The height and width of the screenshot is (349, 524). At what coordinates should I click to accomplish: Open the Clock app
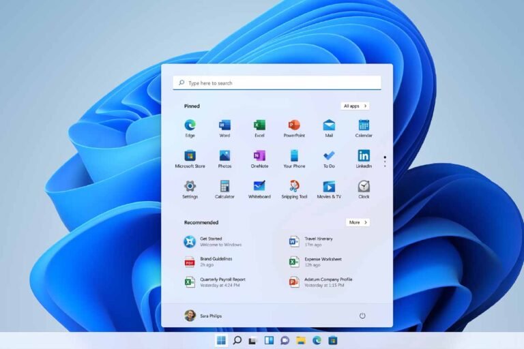point(364,189)
